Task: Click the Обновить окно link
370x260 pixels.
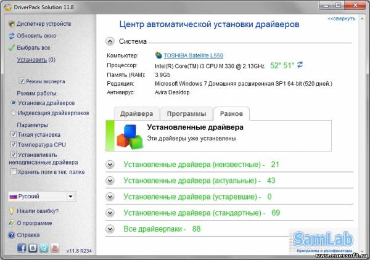Action: 36,36
